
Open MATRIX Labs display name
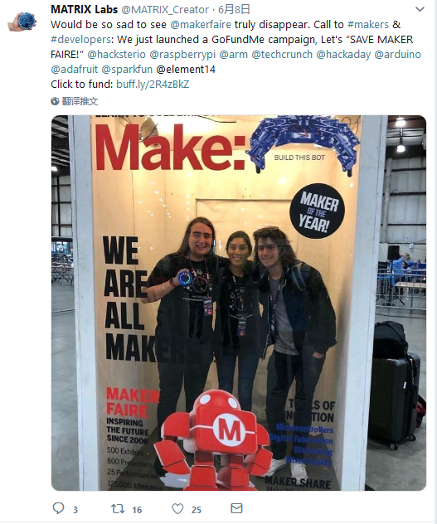tap(85, 9)
